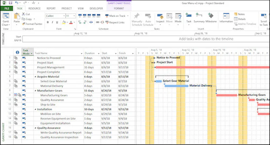Click Manually Schedule pin button
Screen dimensions: 270x145
click(x=137, y=20)
